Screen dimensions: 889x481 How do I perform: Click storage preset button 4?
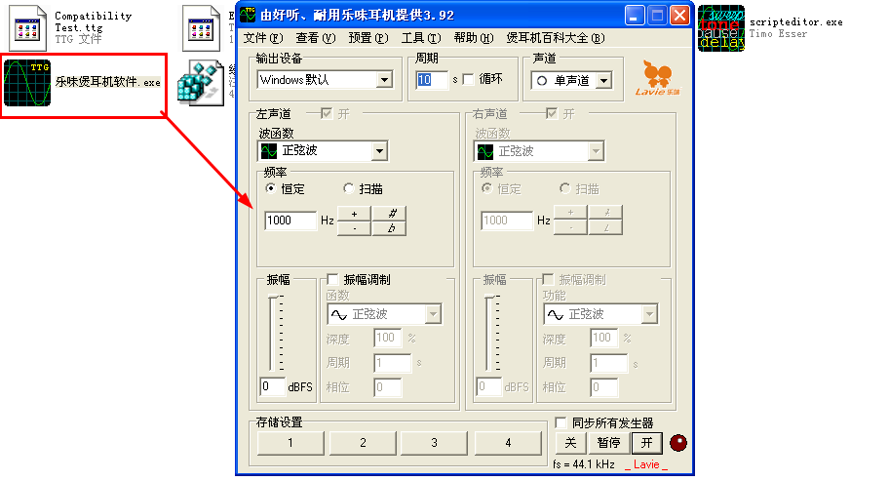[x=508, y=443]
